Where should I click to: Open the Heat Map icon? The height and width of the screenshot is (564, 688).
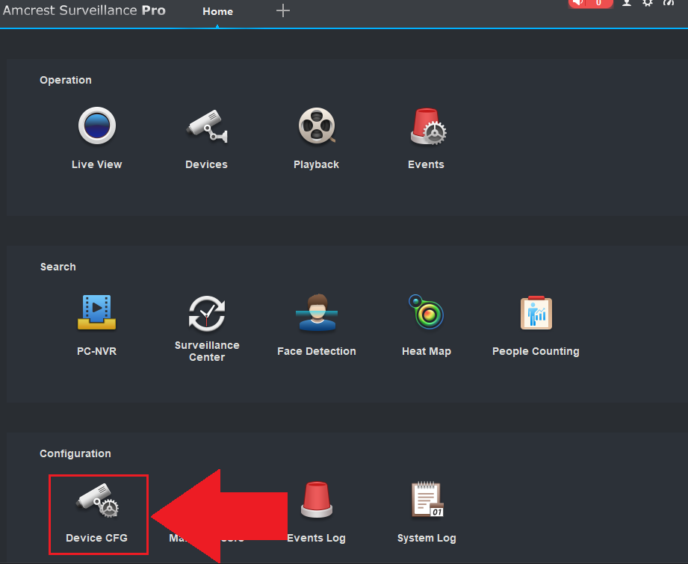pyautogui.click(x=427, y=312)
